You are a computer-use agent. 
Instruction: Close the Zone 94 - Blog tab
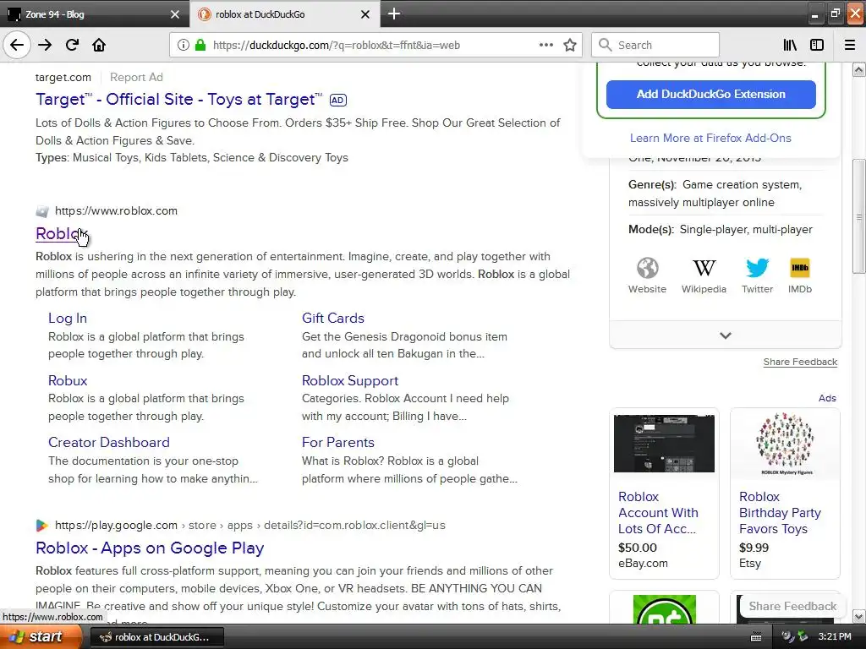pyautogui.click(x=175, y=14)
